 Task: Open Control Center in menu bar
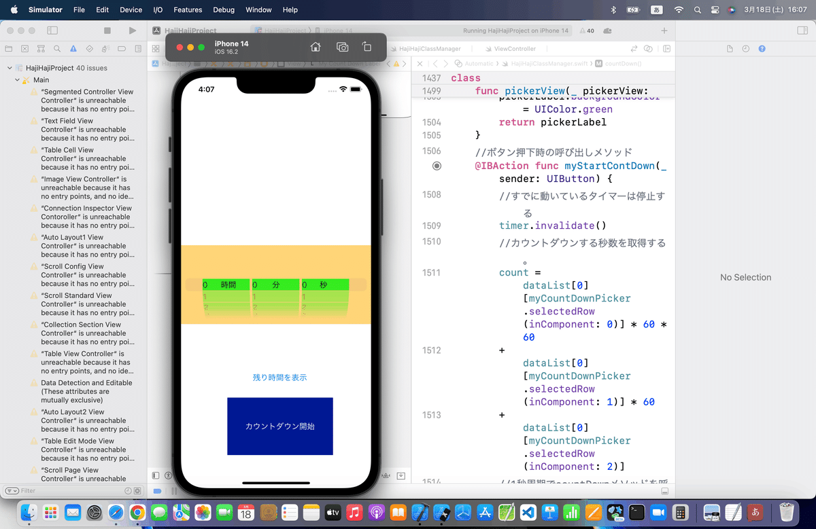click(715, 10)
